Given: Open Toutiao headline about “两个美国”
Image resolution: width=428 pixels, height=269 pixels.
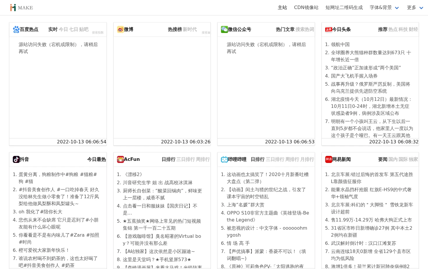Looking at the screenshot, I should point(366,68).
